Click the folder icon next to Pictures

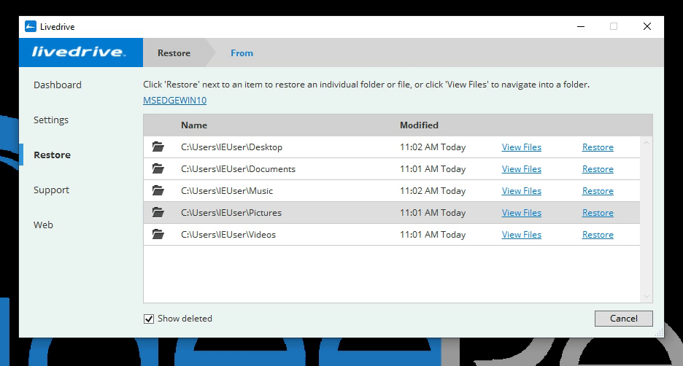(x=158, y=213)
